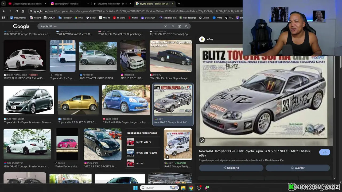Open the Más información link

tap(274, 160)
